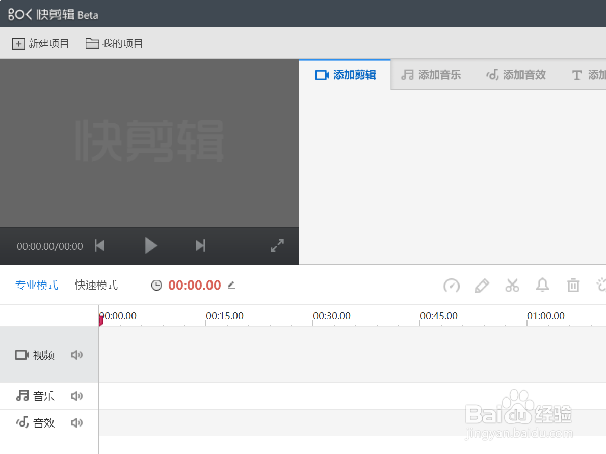The height and width of the screenshot is (454, 606).
Task: Mute the 音效 sound effects track
Action: click(x=77, y=423)
